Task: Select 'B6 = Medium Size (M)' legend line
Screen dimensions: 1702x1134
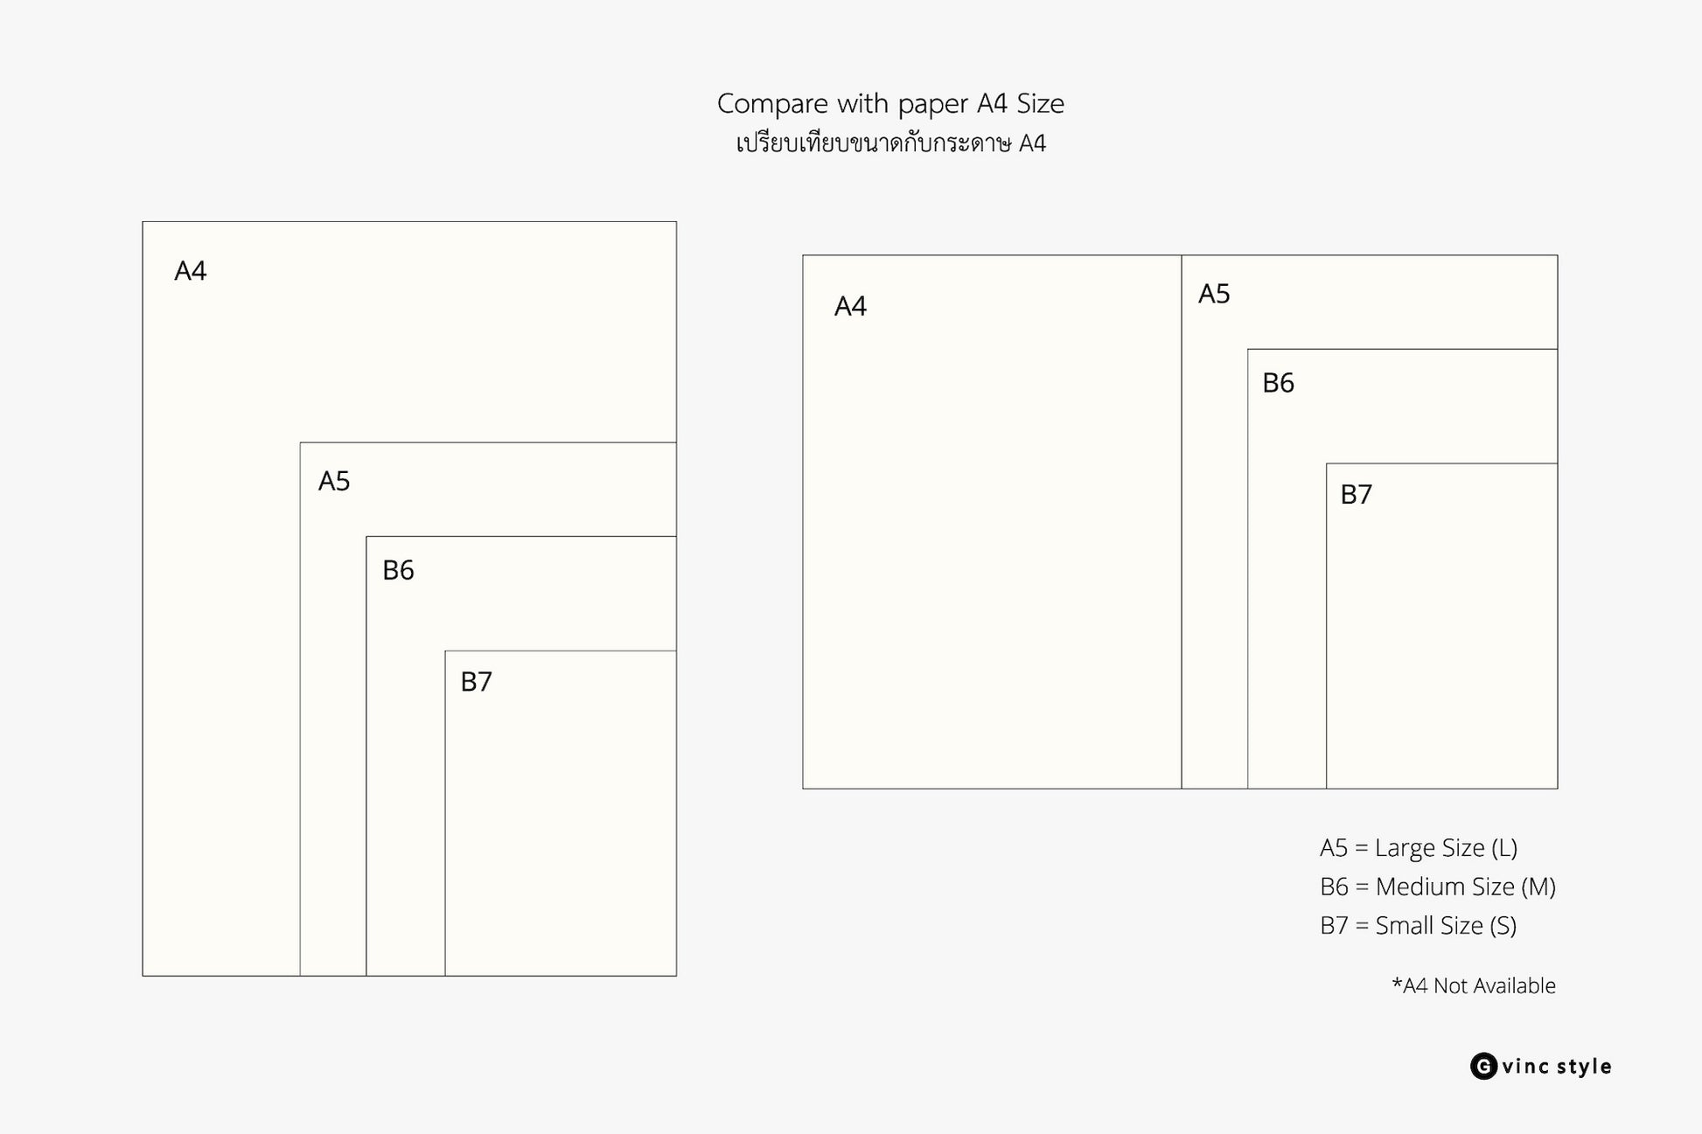Action: (x=1438, y=887)
